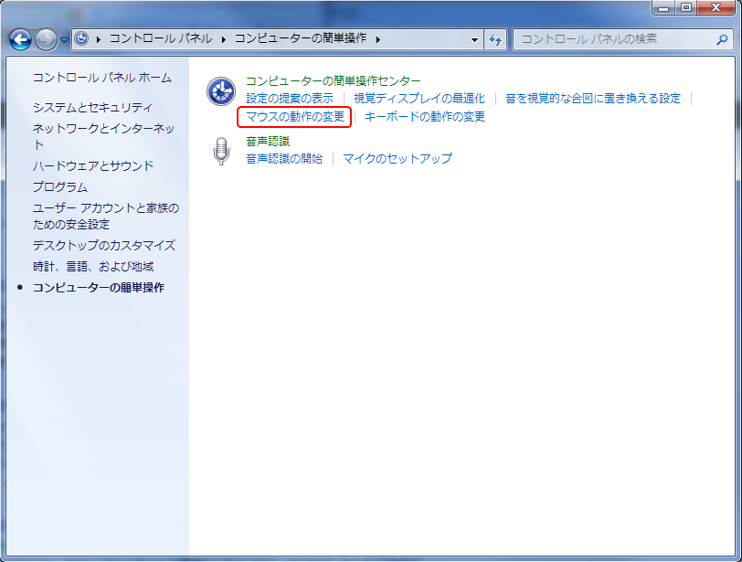Open the address bar history dropdown
The image size is (742, 562).
pos(474,39)
